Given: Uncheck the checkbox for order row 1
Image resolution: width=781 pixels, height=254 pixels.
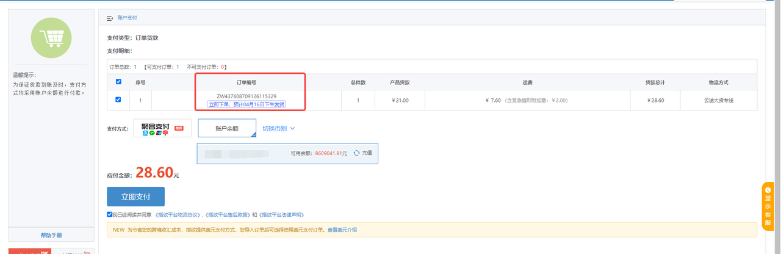Looking at the screenshot, I should 118,100.
